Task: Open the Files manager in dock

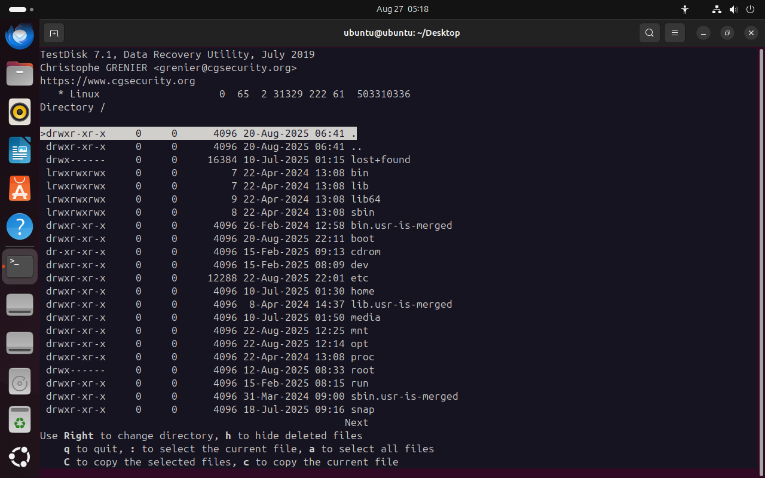Action: 20,74
